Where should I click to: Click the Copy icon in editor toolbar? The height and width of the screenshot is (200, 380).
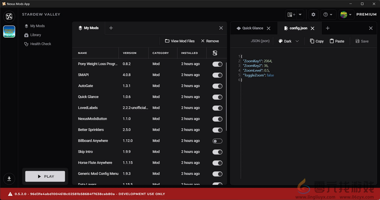[312, 41]
